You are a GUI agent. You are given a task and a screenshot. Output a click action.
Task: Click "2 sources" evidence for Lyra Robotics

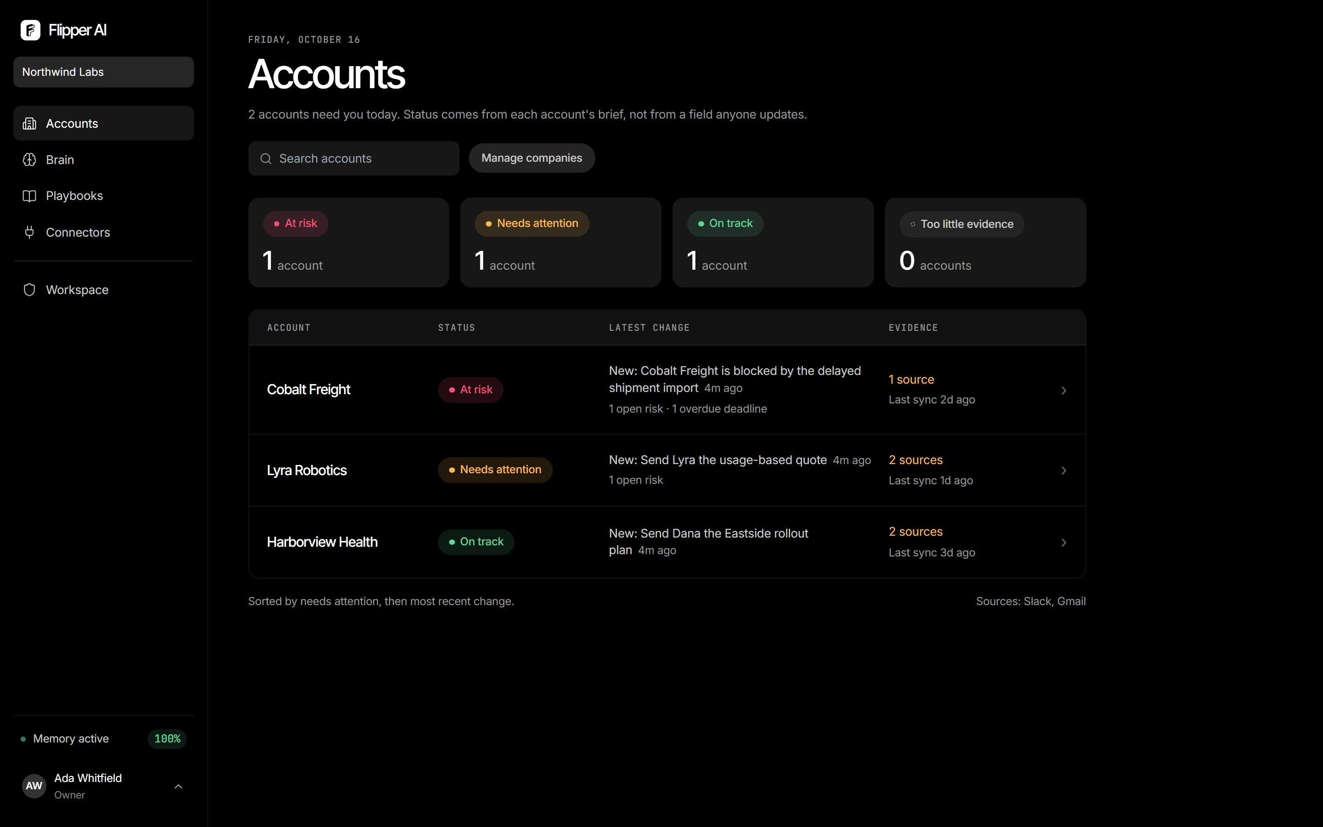click(x=915, y=460)
